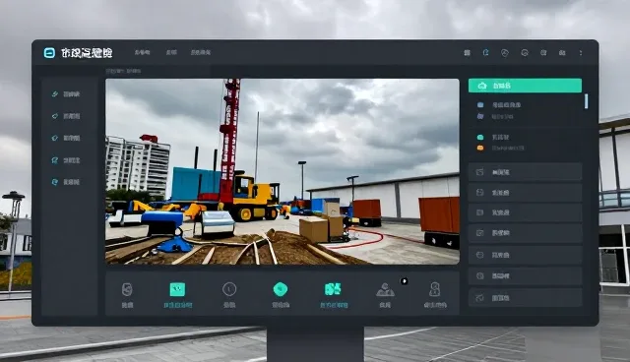The width and height of the screenshot is (630, 362).
Task: Click the second dark row button in the right panel
Action: pyautogui.click(x=525, y=193)
